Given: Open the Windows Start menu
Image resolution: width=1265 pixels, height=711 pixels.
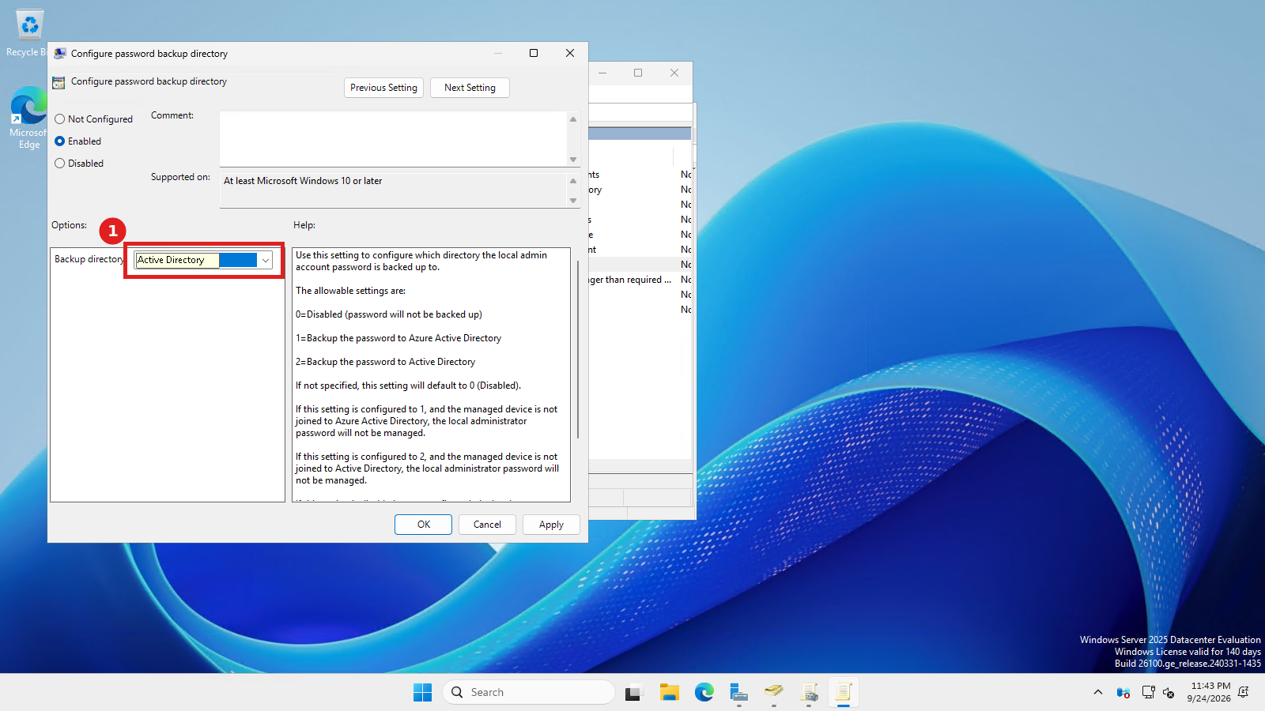Looking at the screenshot, I should [423, 693].
